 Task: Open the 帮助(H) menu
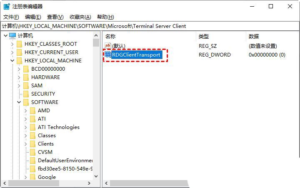105,17
